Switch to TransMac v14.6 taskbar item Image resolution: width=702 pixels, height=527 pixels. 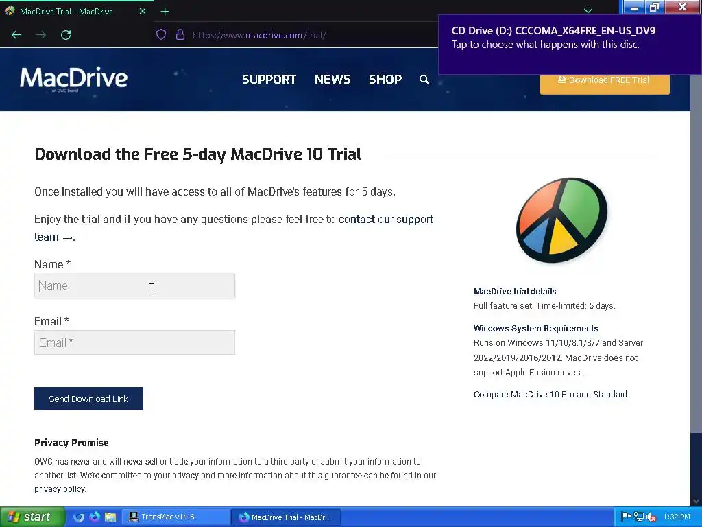tap(176, 517)
